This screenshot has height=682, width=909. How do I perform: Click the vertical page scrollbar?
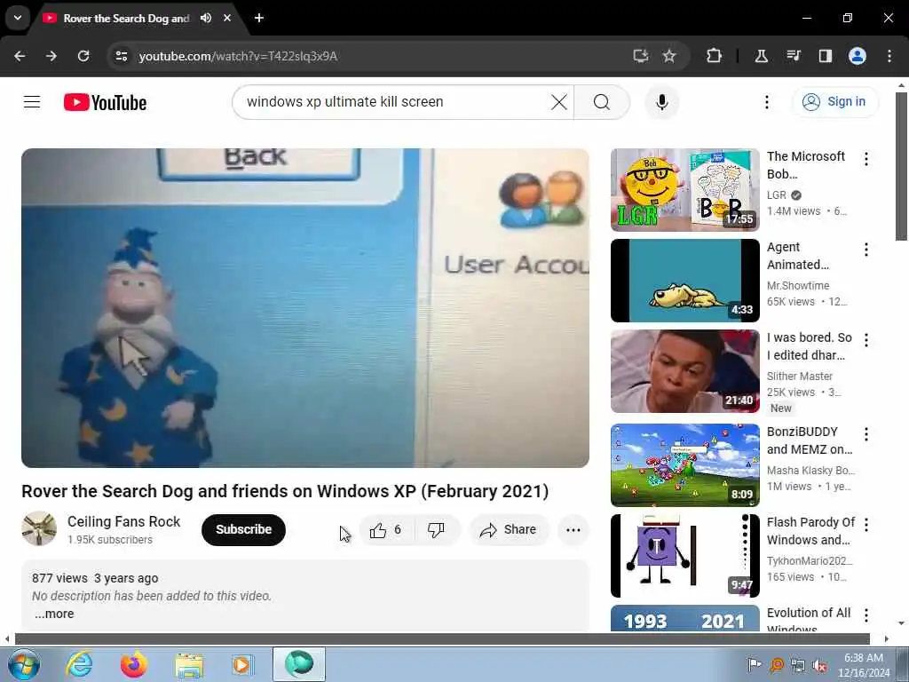[x=901, y=166]
